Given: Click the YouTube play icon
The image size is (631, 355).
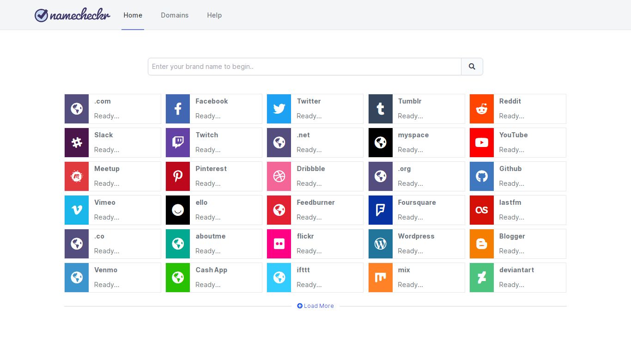Looking at the screenshot, I should 482,143.
